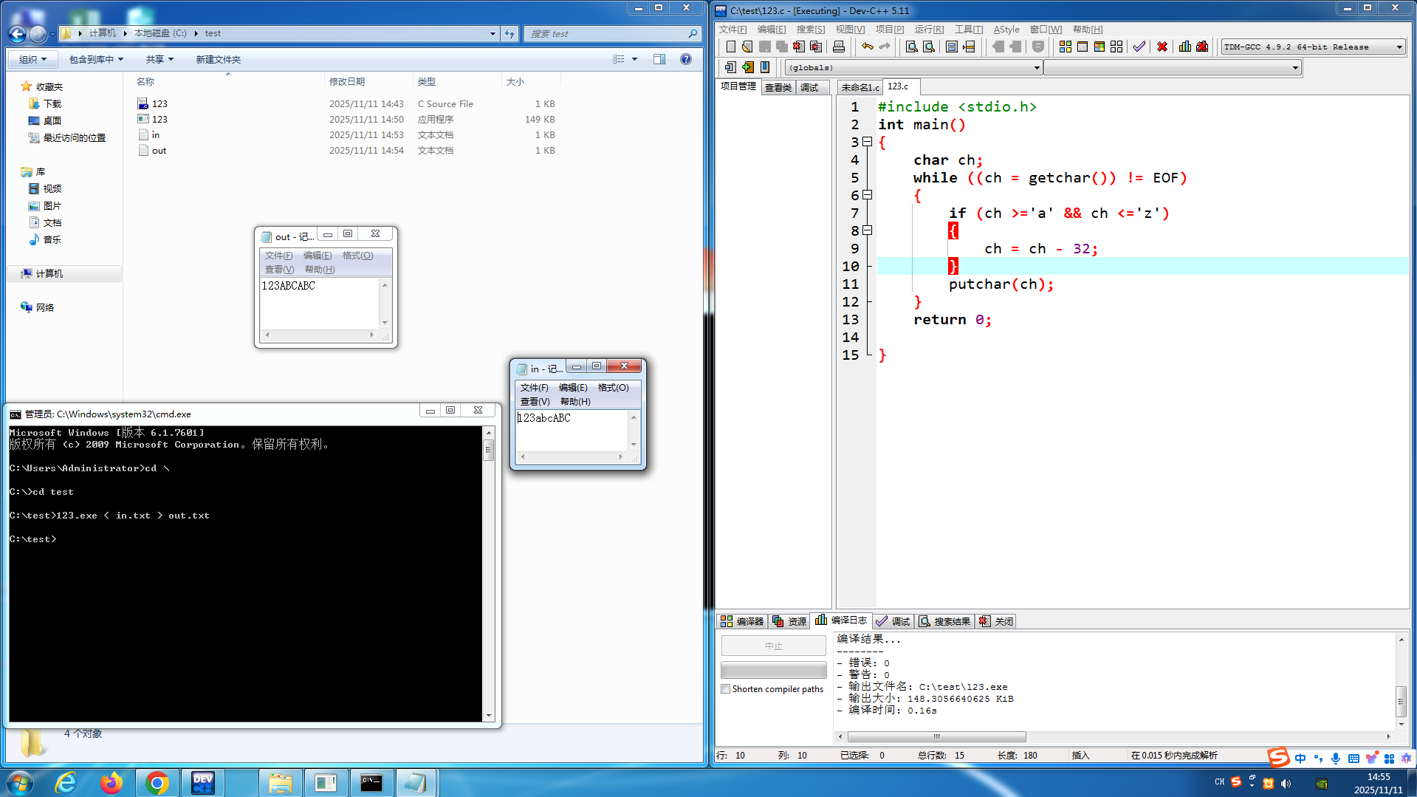1417x797 pixels.
Task: Switch to the 查看类 panel tab
Action: click(x=778, y=87)
